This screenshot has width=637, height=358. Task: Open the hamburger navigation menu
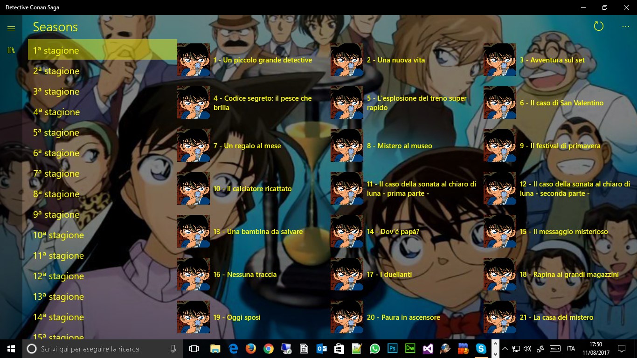(x=11, y=28)
